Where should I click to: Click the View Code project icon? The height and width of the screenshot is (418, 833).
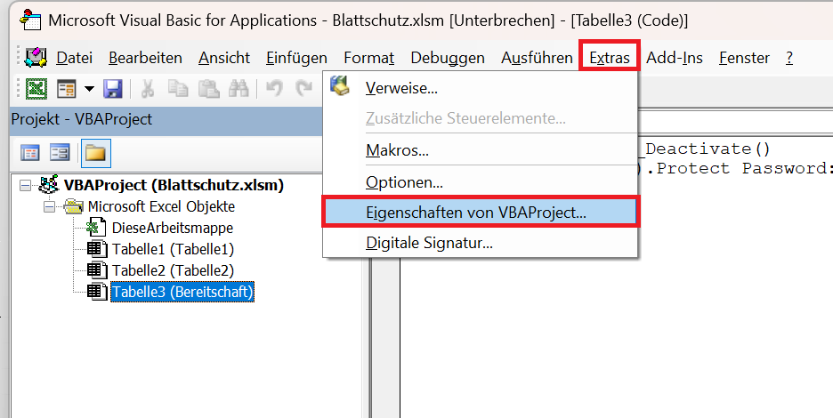coord(29,154)
